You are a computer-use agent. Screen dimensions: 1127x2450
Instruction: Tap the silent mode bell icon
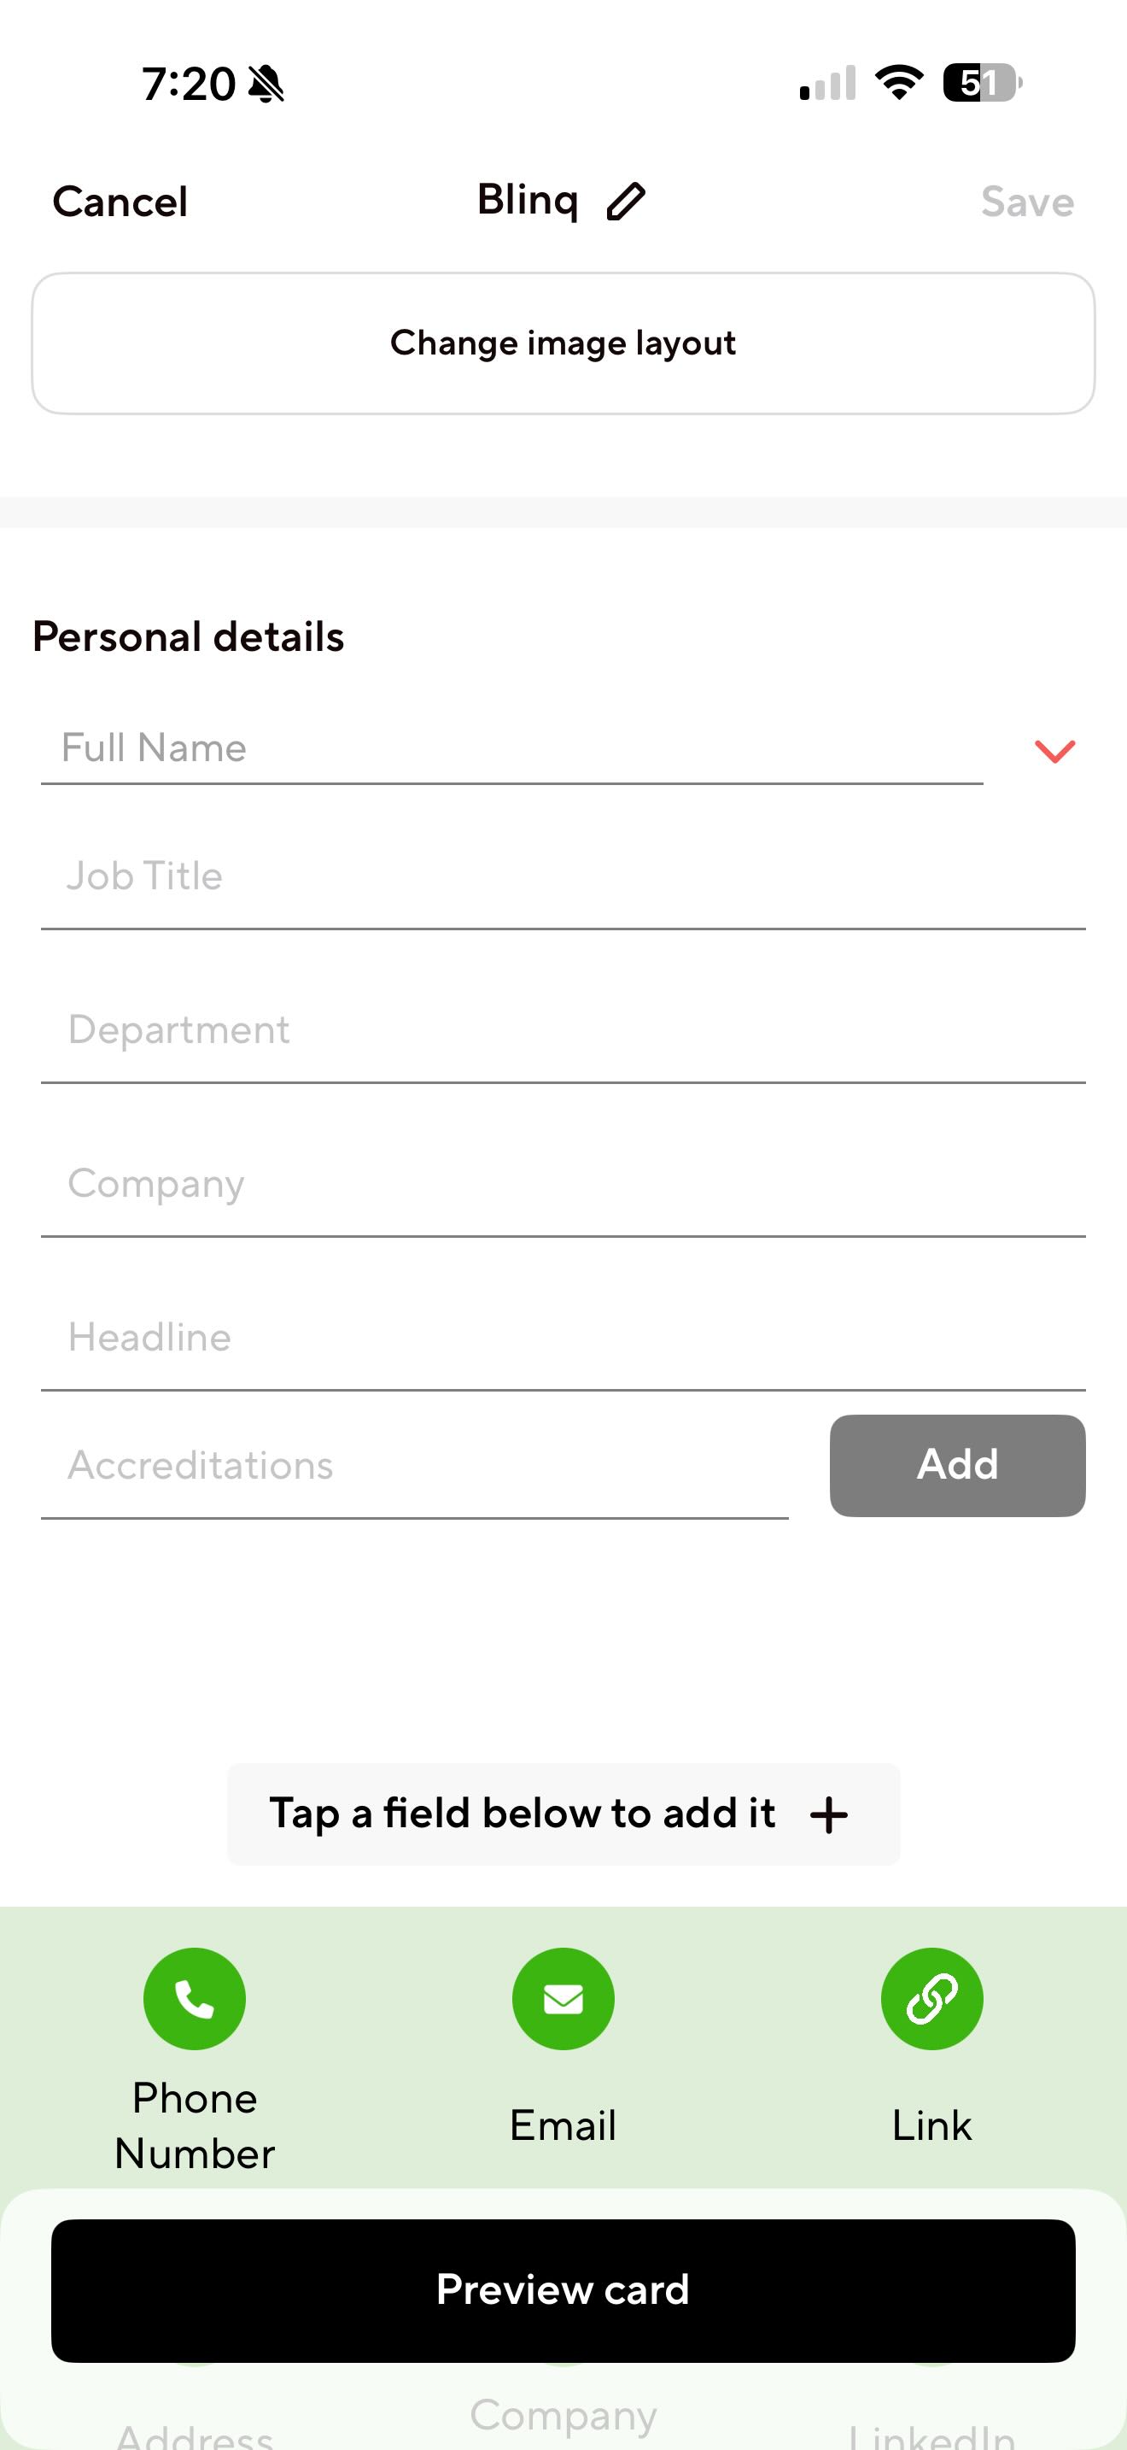pos(266,85)
